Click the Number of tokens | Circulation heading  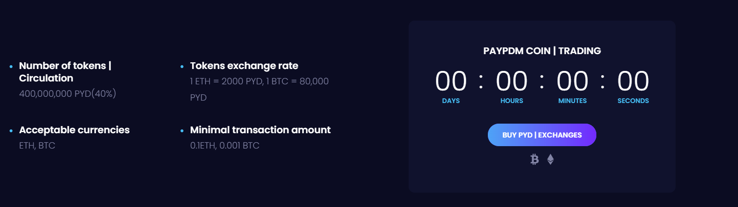click(x=65, y=72)
